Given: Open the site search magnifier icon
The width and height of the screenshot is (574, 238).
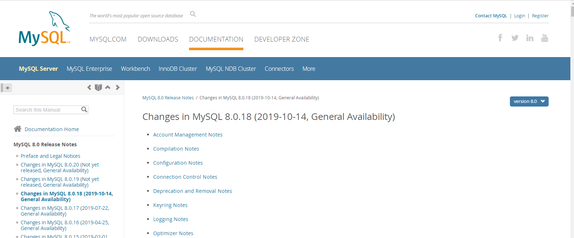Looking at the screenshot, I should [x=193, y=14].
